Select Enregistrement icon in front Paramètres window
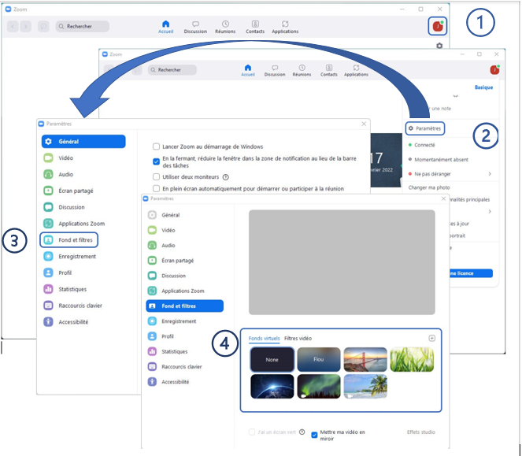The image size is (522, 456). (152, 321)
